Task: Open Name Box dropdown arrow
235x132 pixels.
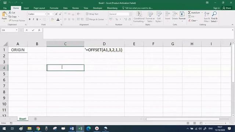Action: pyautogui.click(x=17, y=30)
